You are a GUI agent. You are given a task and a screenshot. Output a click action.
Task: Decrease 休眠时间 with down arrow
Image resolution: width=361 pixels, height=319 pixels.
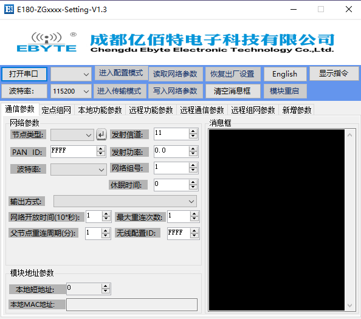click(193, 188)
